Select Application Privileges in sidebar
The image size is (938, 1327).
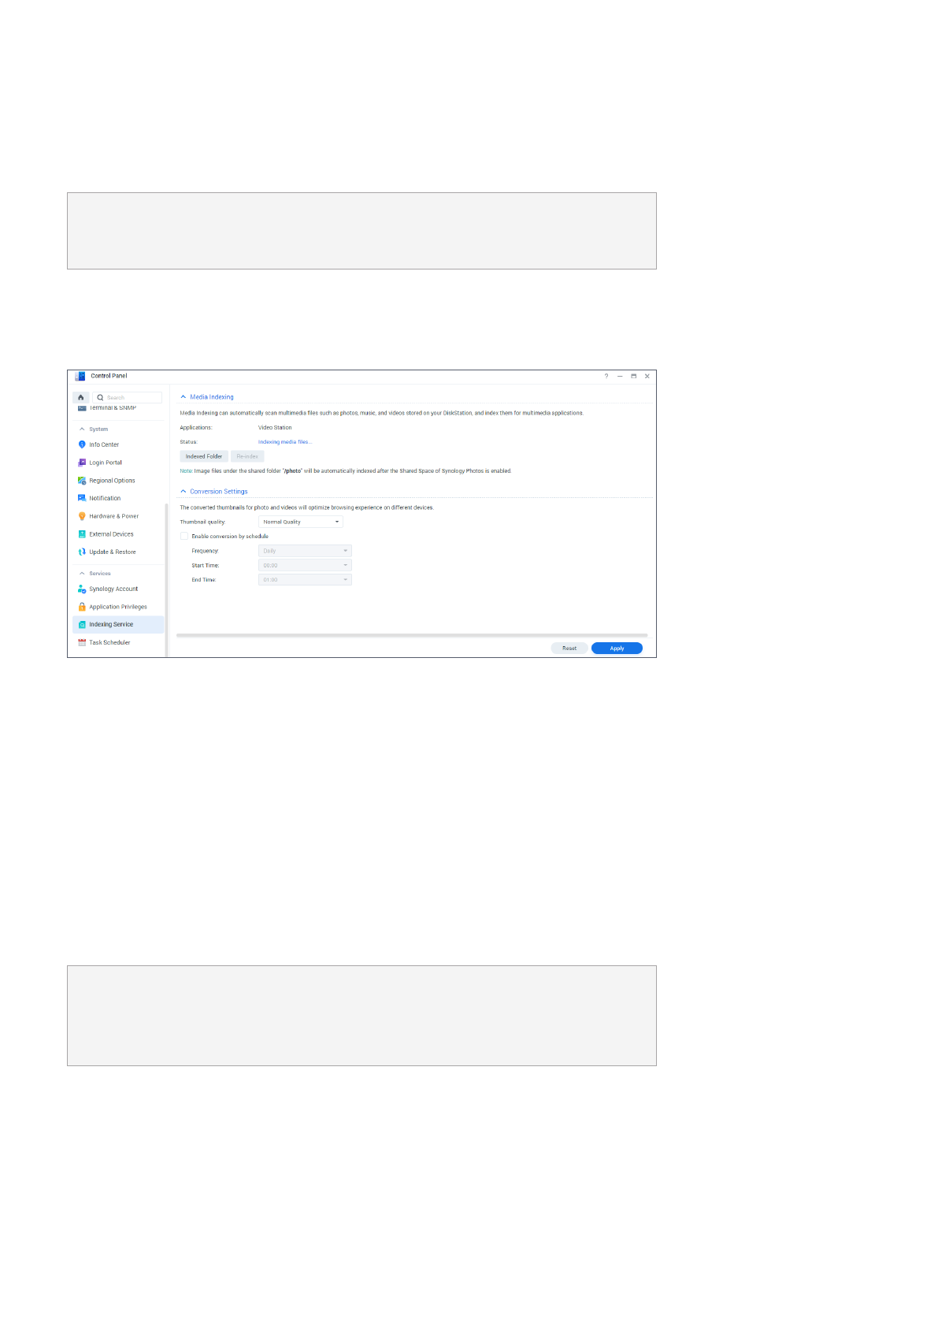117,608
